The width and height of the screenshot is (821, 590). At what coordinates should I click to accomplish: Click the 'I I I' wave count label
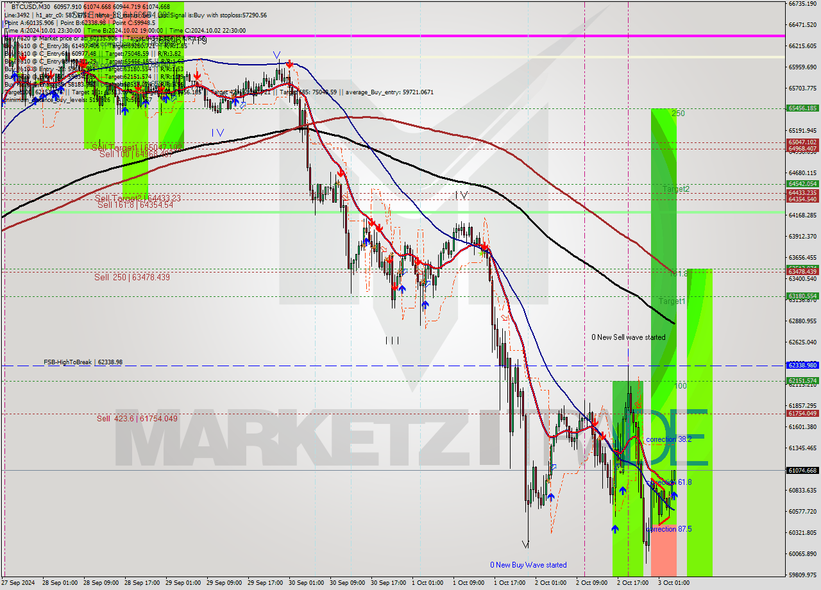392,341
